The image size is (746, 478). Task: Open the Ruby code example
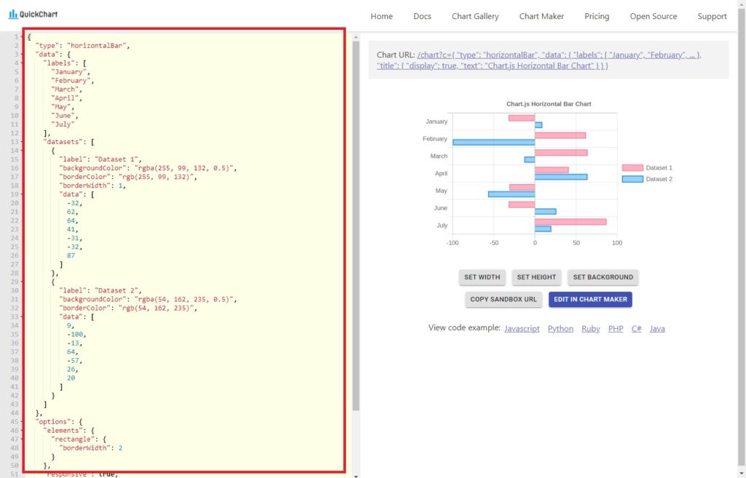(x=592, y=328)
